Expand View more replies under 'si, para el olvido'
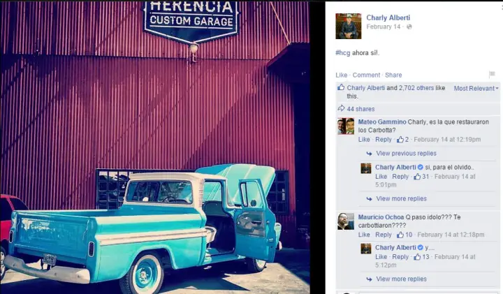Viewport: 503px width, 294px height. 401,199
